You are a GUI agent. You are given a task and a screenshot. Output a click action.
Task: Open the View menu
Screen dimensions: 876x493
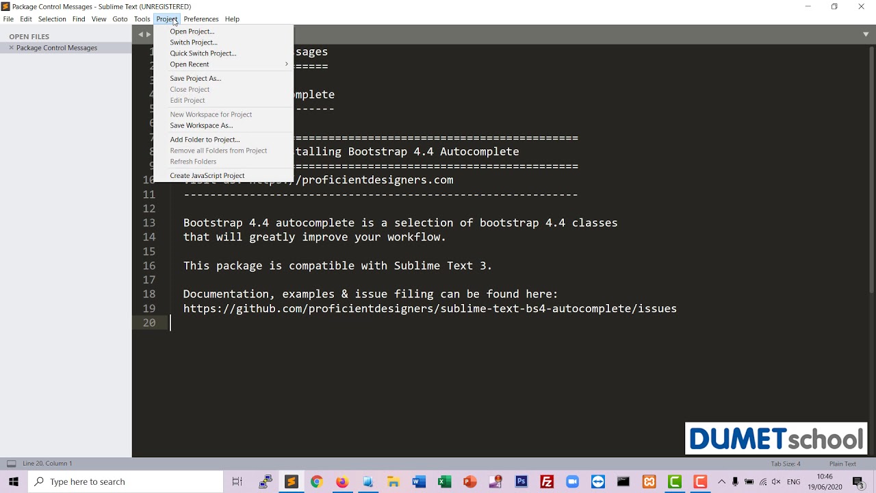pyautogui.click(x=99, y=18)
